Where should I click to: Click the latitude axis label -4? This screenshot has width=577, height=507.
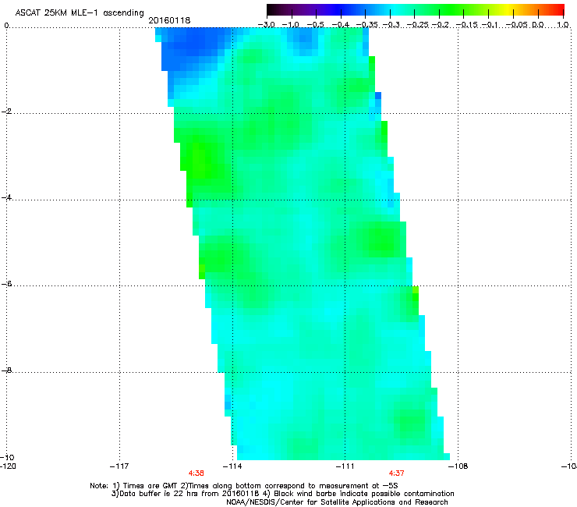[6, 197]
